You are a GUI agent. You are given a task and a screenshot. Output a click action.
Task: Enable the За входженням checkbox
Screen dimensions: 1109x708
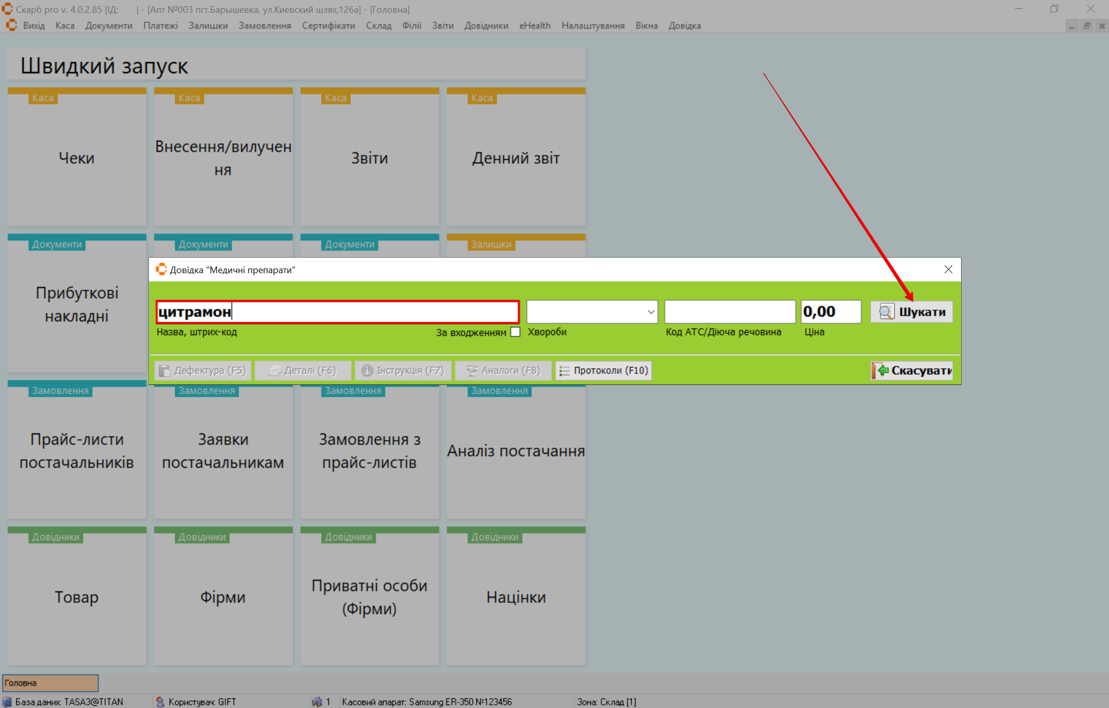515,332
